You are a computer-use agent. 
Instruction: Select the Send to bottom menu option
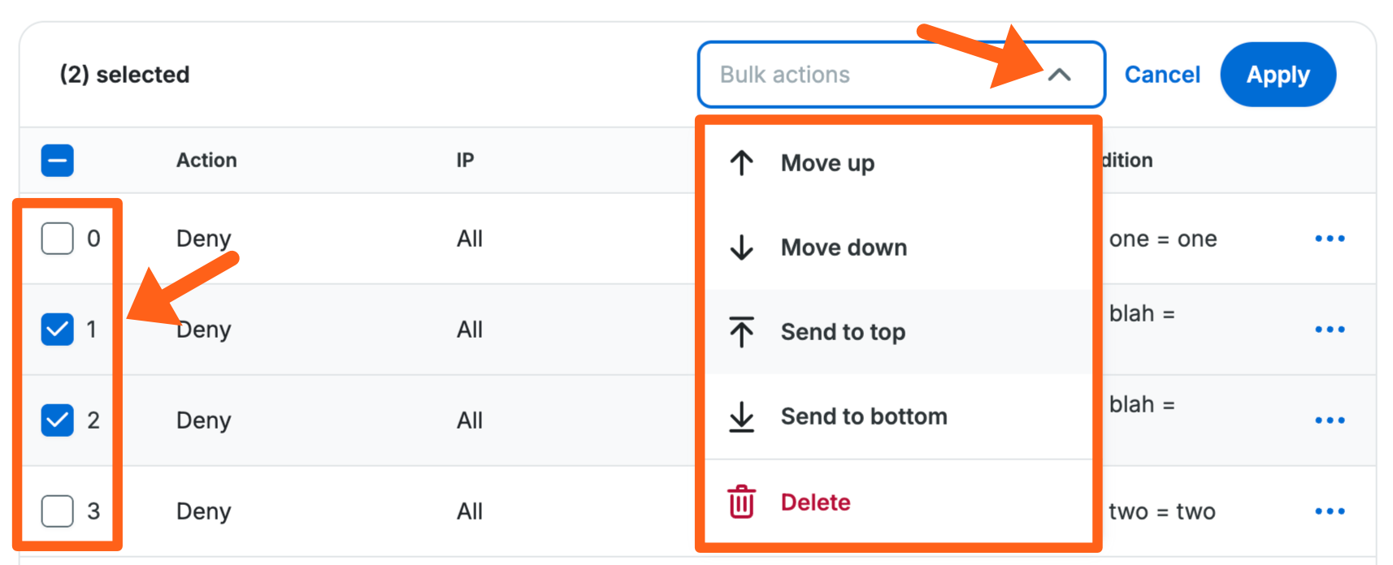click(x=863, y=416)
